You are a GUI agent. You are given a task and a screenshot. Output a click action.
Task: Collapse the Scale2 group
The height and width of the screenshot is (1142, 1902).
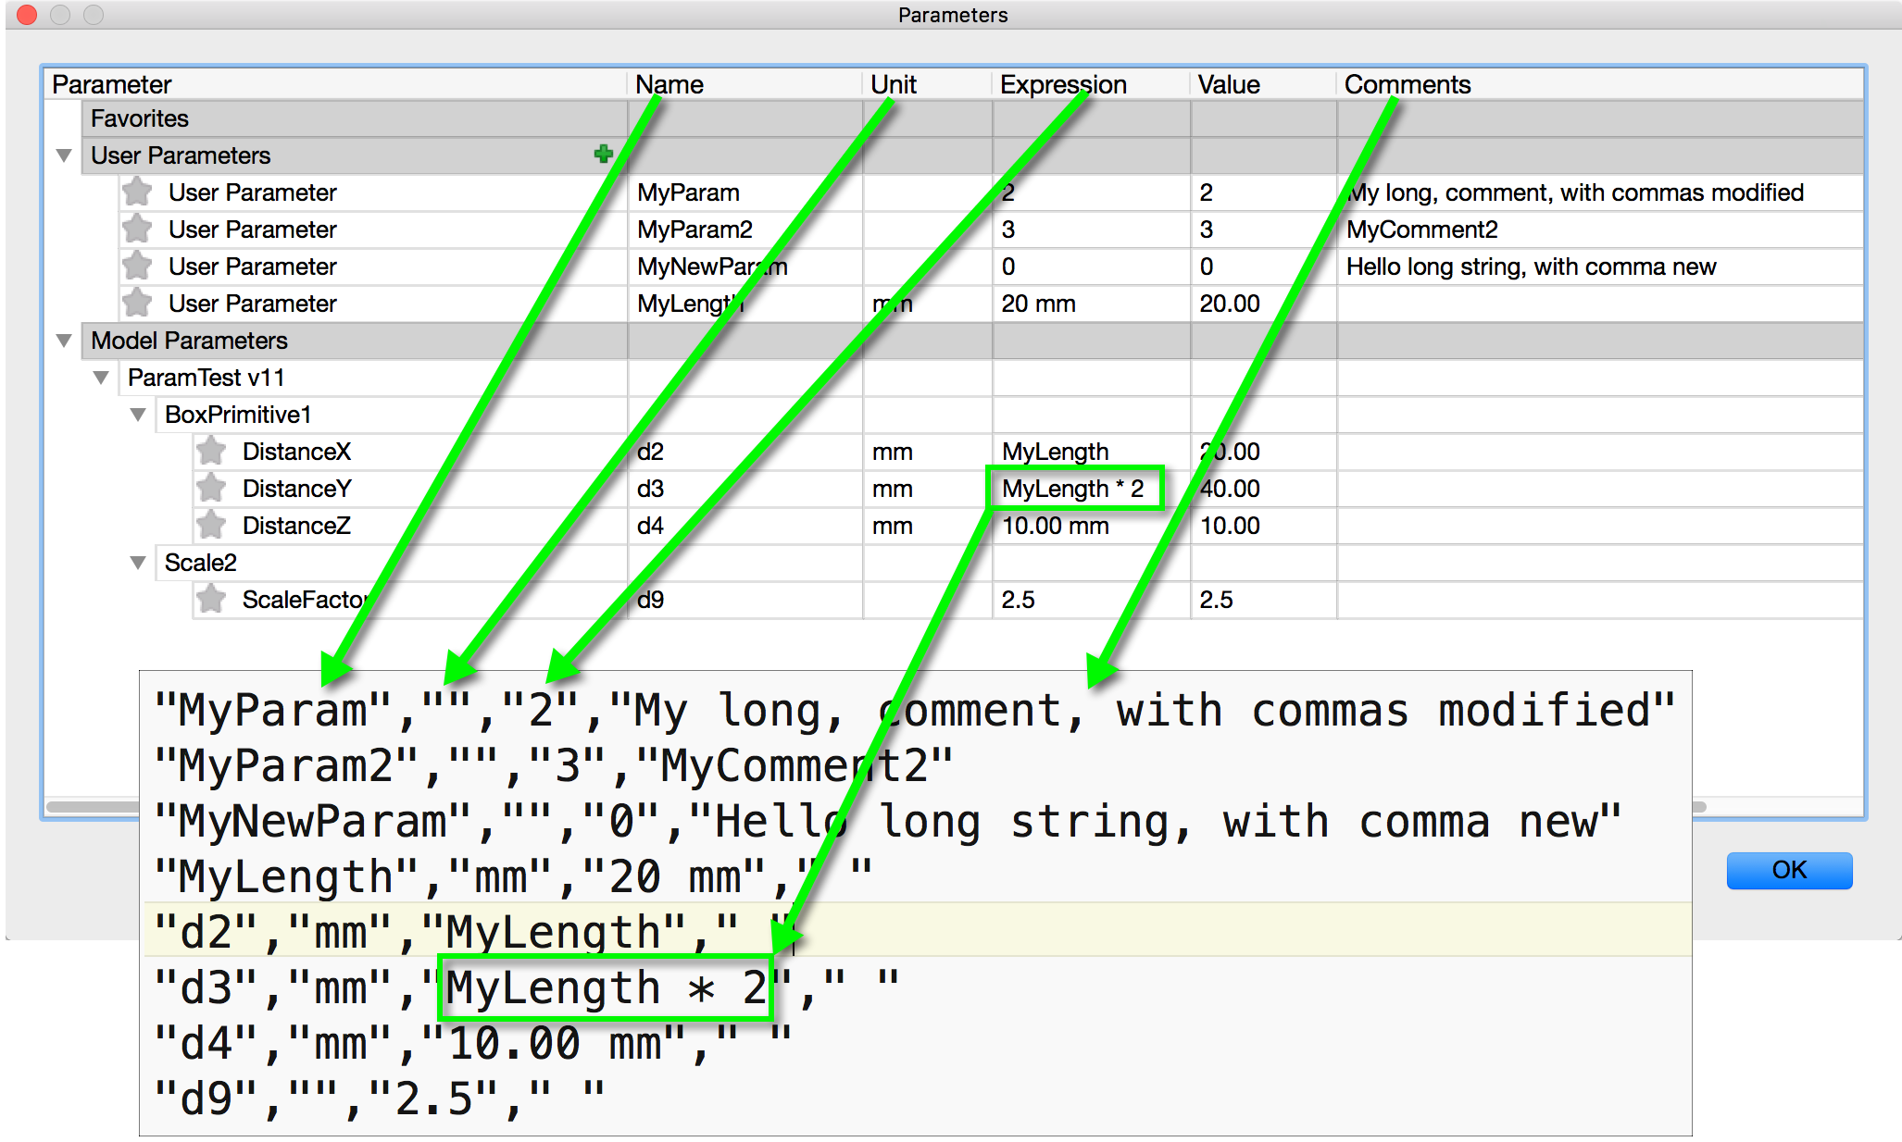point(138,563)
